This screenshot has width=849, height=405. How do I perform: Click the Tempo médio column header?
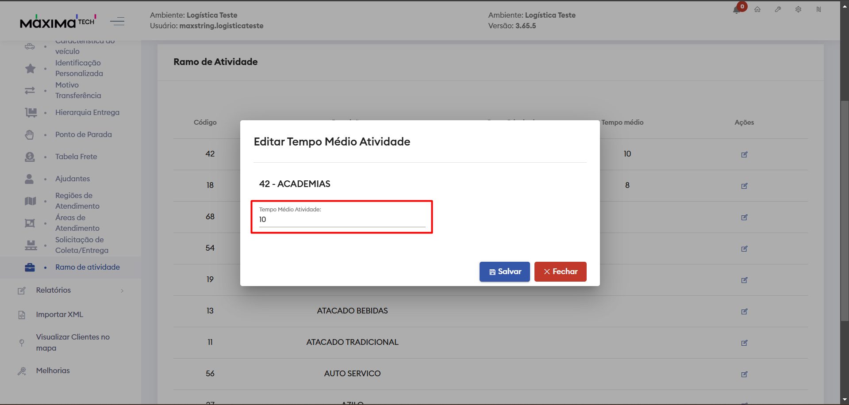[622, 122]
